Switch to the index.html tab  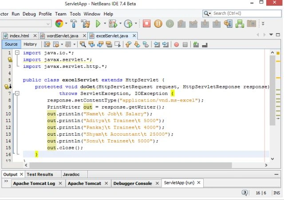click(x=19, y=36)
